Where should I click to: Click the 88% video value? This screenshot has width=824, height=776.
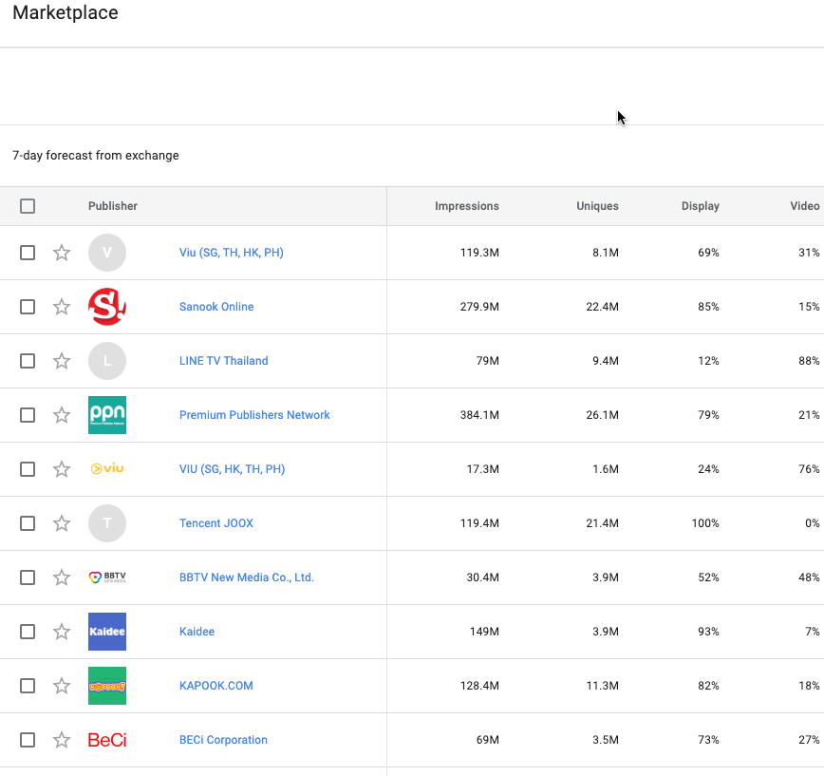809,361
